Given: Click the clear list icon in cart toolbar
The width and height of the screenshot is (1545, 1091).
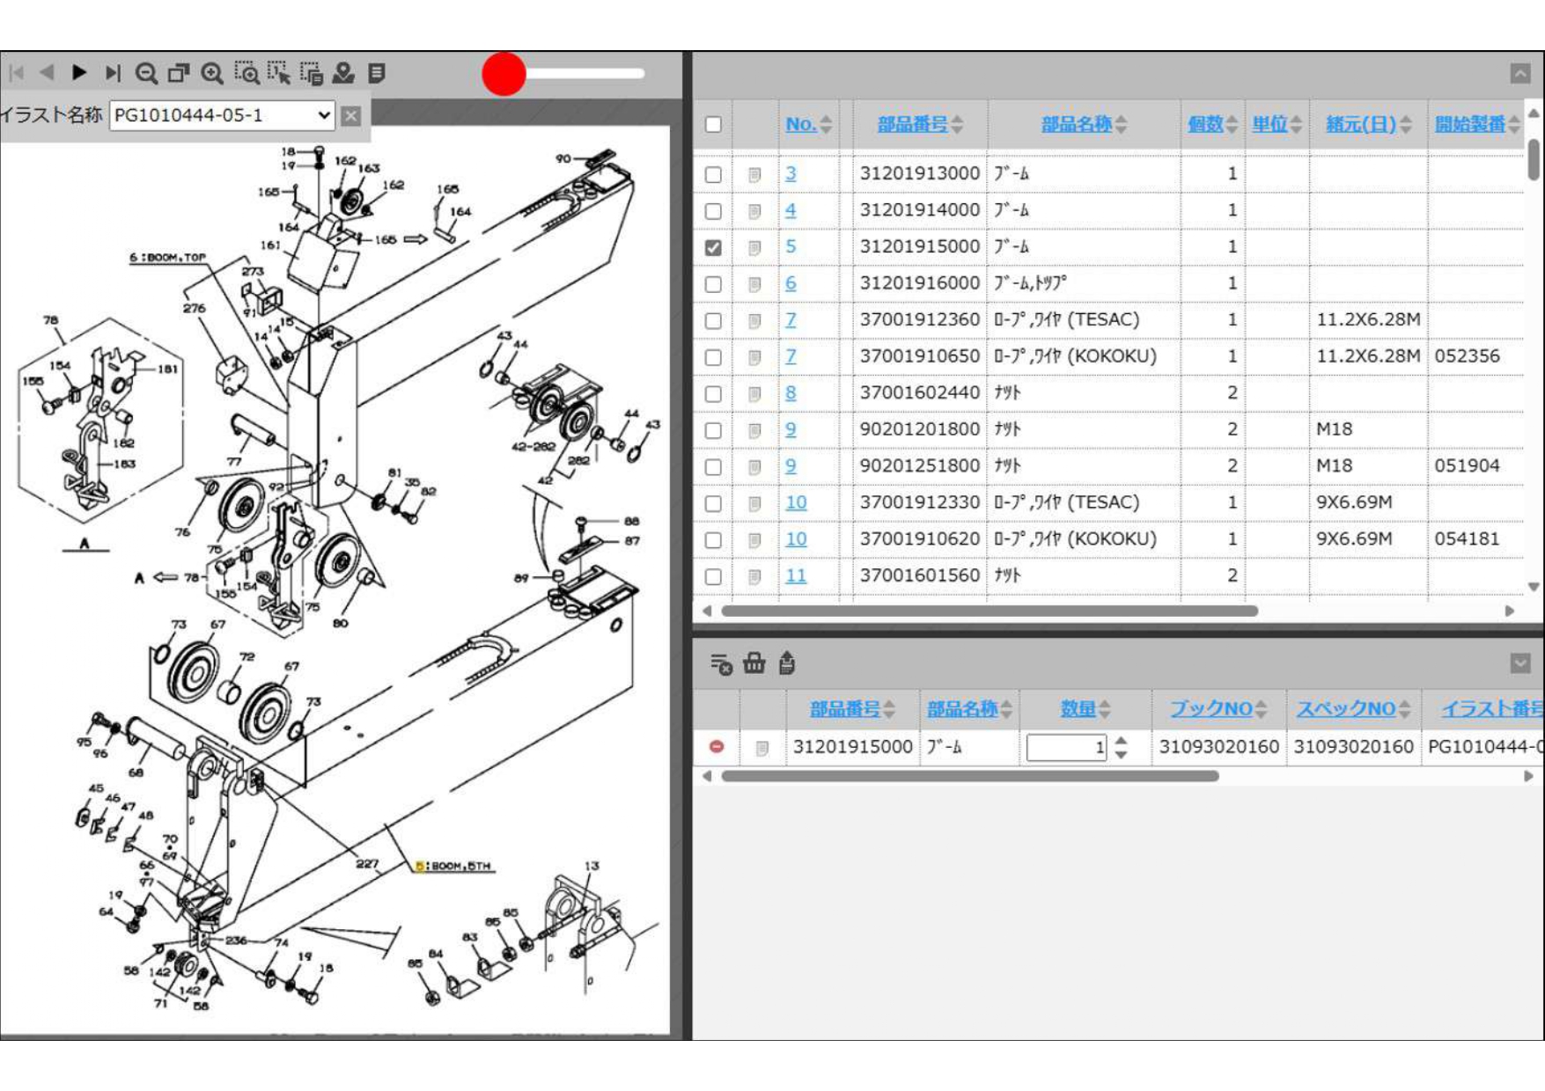Looking at the screenshot, I should coord(721,663).
